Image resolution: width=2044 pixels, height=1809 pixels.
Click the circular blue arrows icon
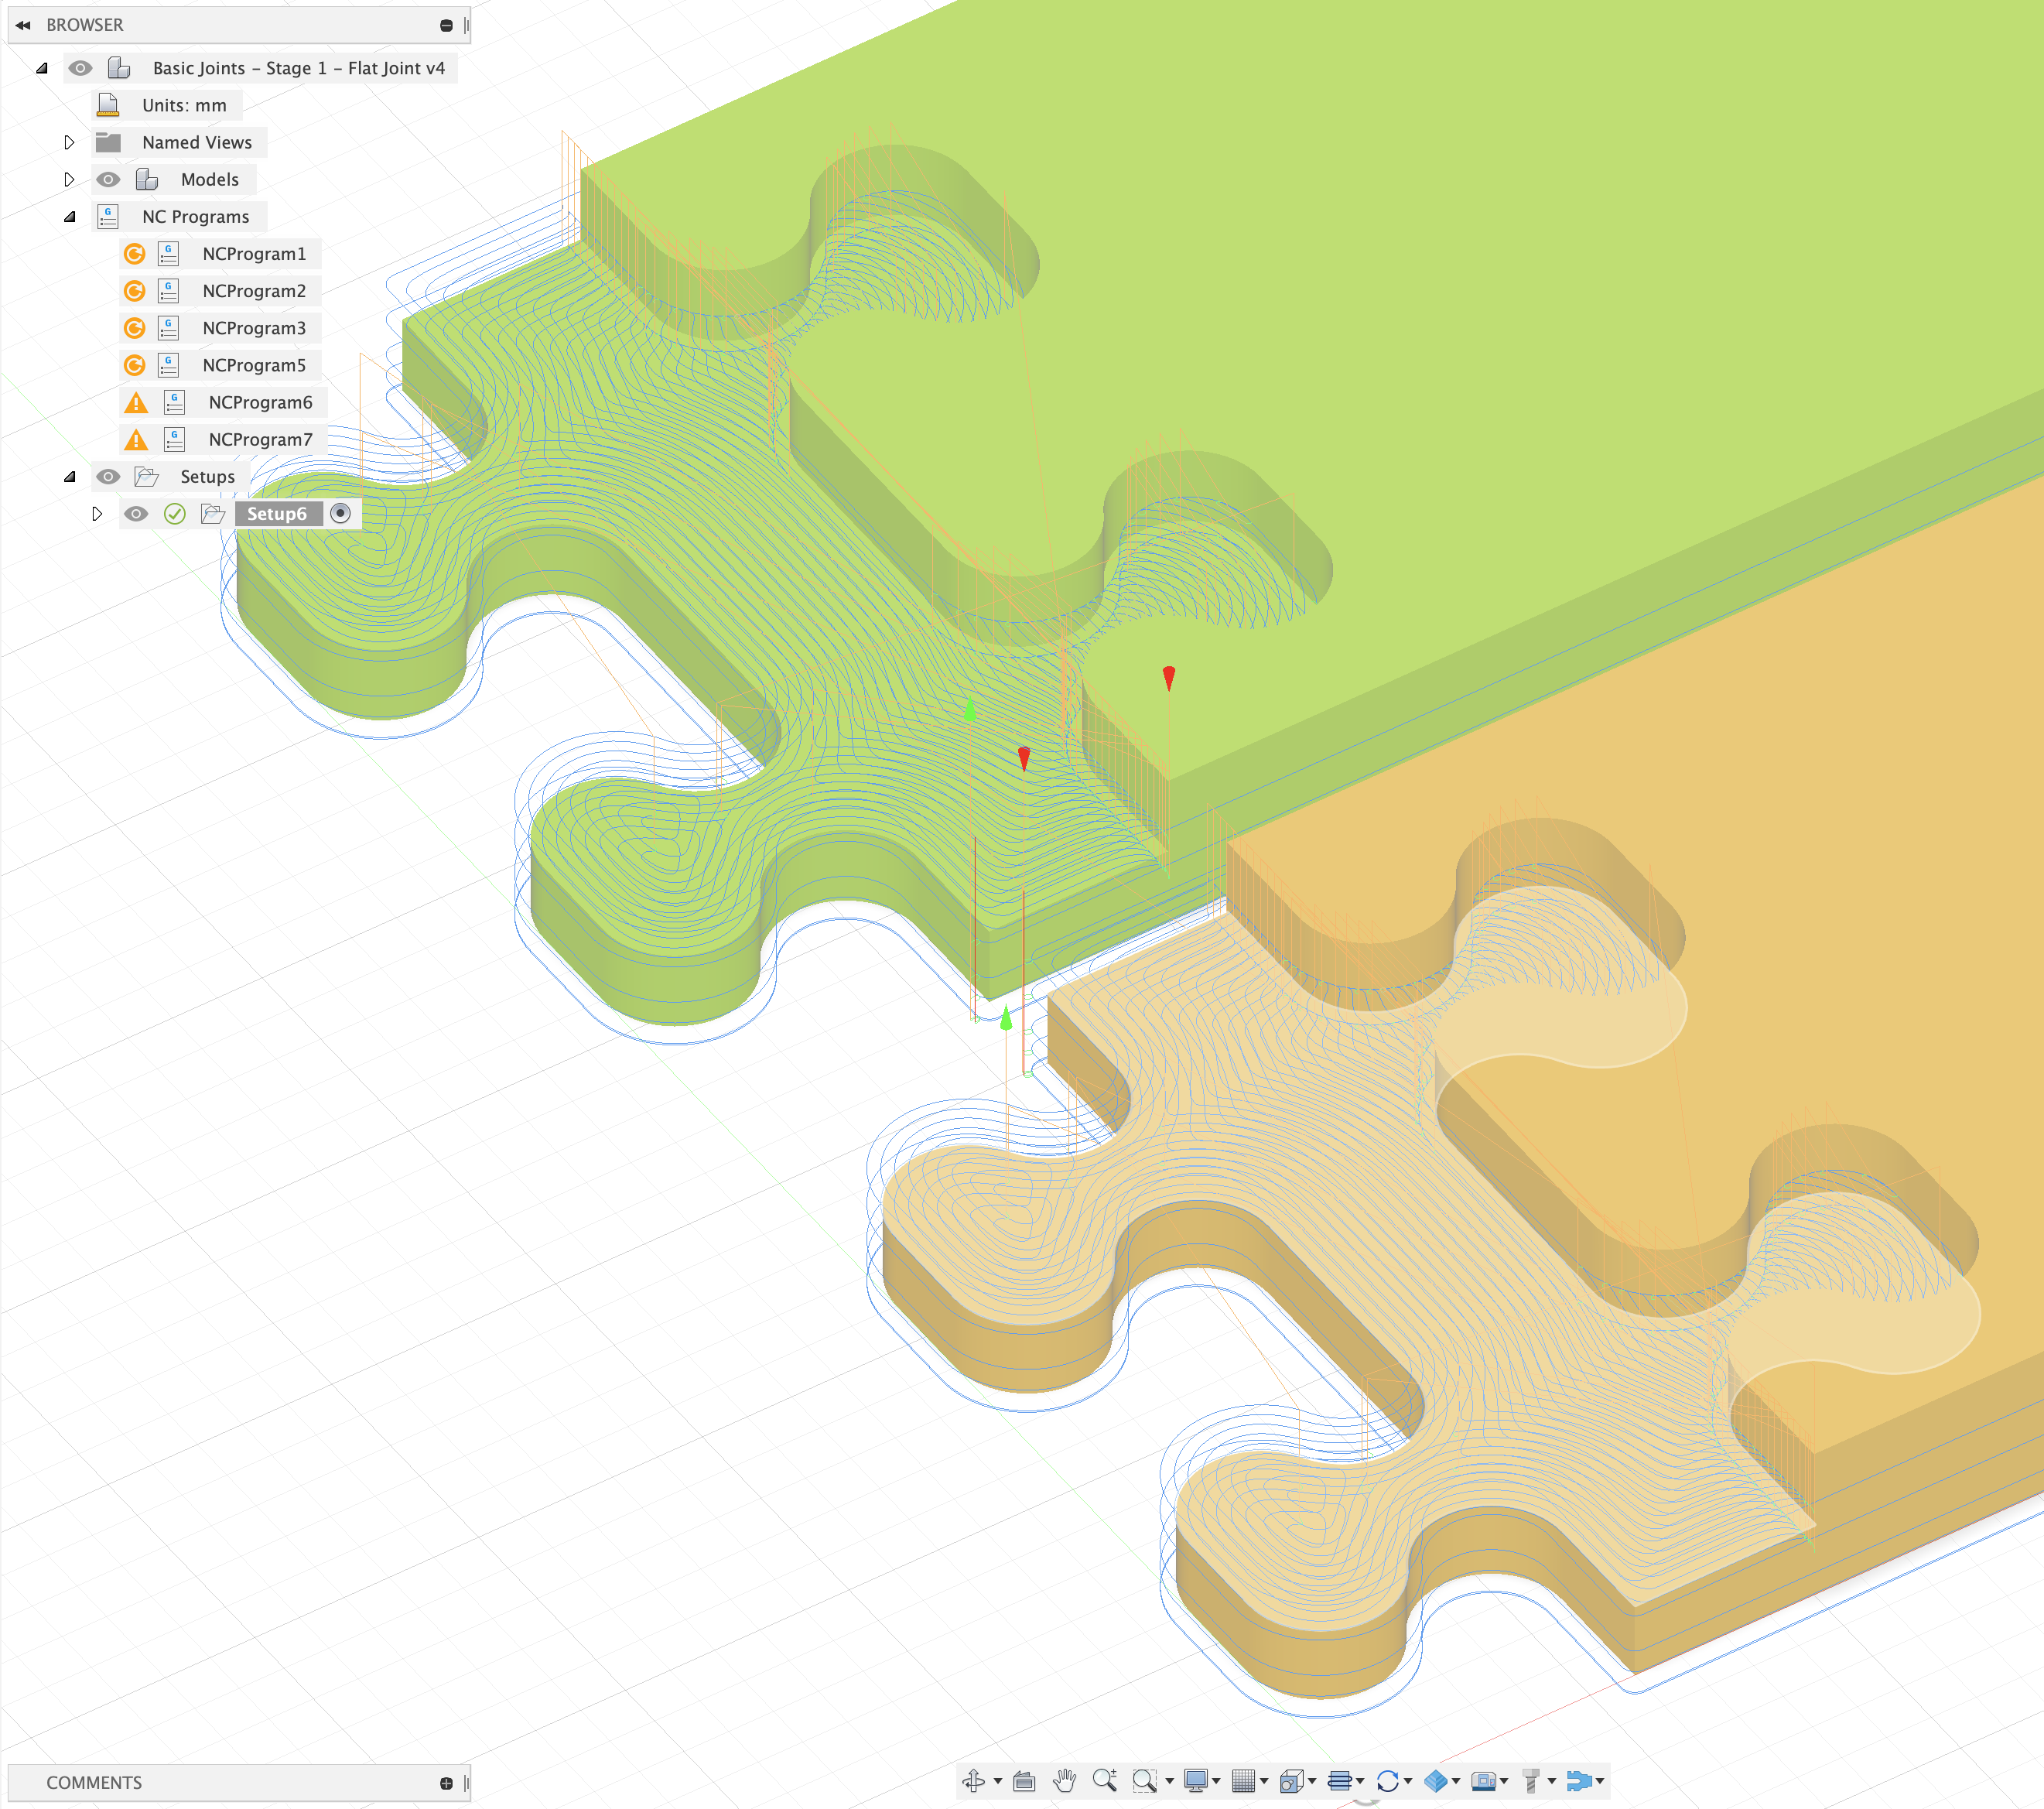(1388, 1781)
